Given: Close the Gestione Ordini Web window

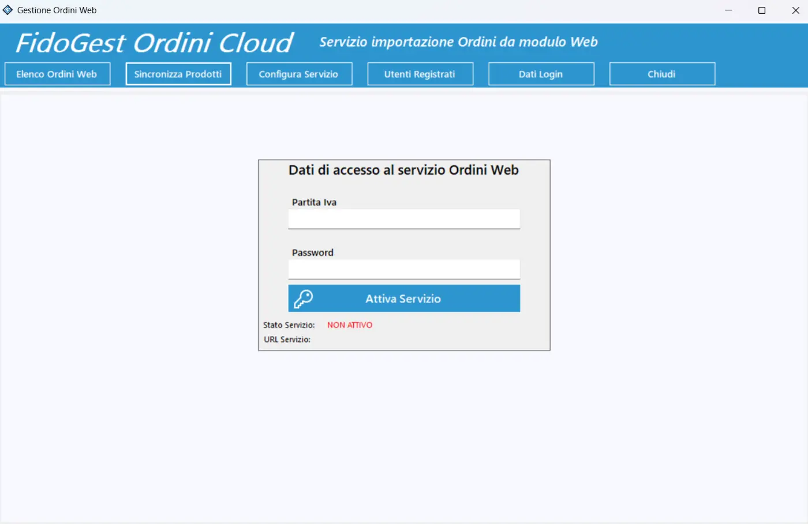Looking at the screenshot, I should [x=795, y=10].
